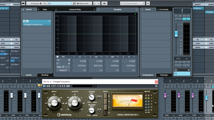The height and width of the screenshot is (120, 214).
Task: Switch to the Routing tab
Action: click(45, 75)
